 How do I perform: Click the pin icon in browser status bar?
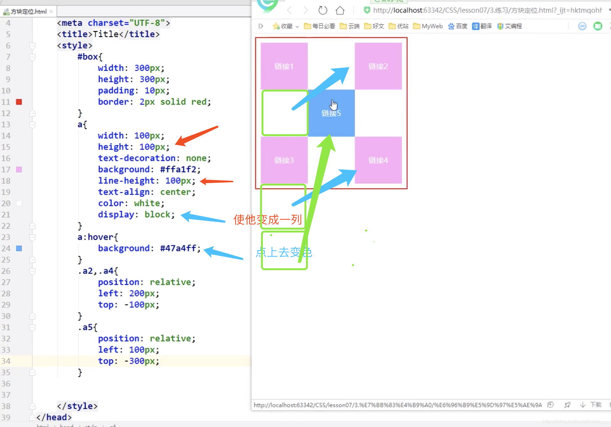567,405
